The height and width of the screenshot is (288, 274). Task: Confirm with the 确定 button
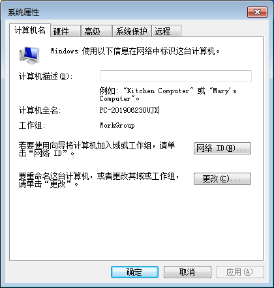[134, 272]
